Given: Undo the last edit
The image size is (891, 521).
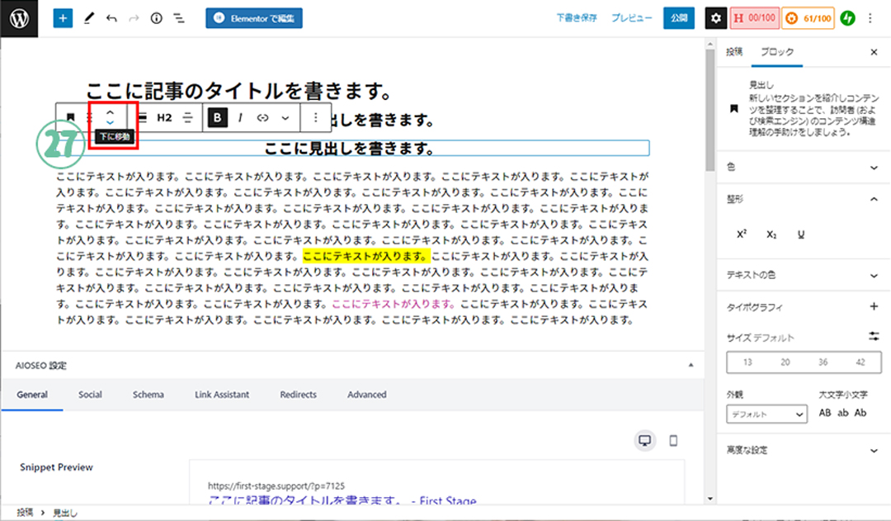Looking at the screenshot, I should coord(111,17).
